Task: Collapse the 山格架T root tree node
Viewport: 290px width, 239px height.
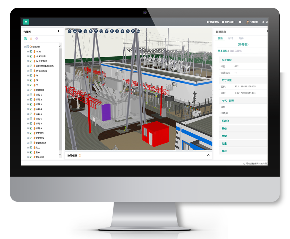Action: tap(25, 47)
